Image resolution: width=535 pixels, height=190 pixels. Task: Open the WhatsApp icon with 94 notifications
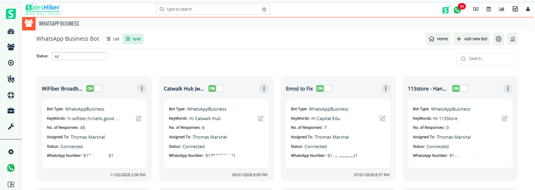click(x=458, y=10)
